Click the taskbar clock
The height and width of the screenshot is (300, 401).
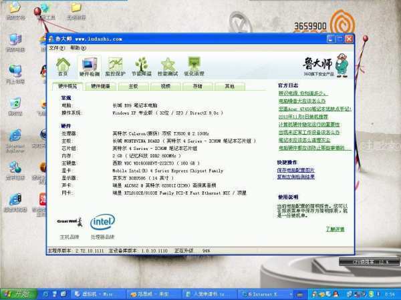(389, 295)
